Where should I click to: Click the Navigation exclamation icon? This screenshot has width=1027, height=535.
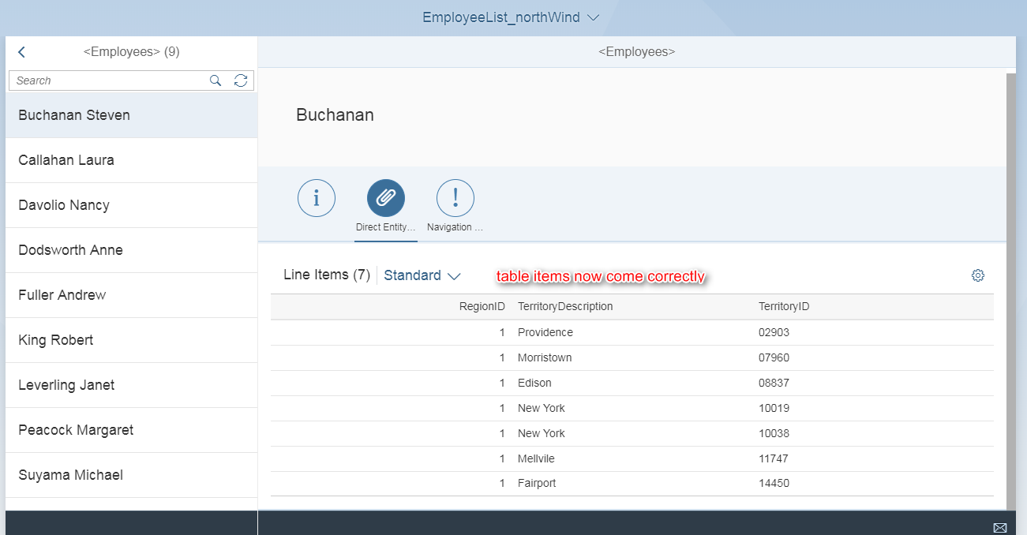pos(455,198)
